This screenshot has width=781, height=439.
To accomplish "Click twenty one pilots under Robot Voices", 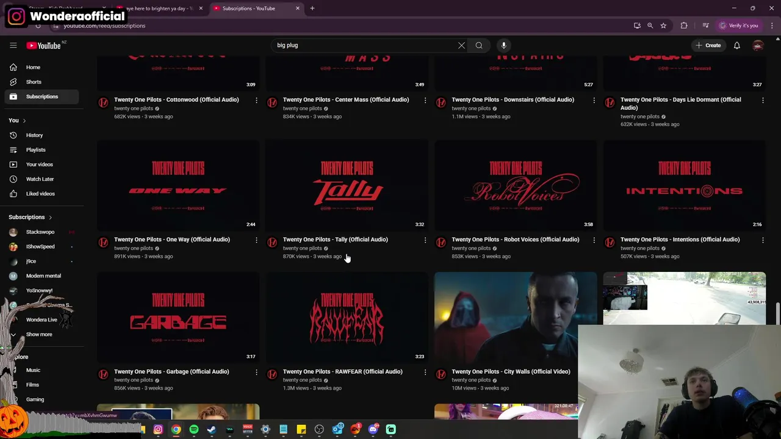I will click(x=470, y=248).
